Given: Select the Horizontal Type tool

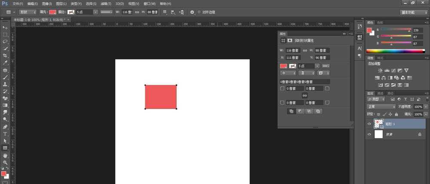Looking at the screenshot, I should 6,134.
